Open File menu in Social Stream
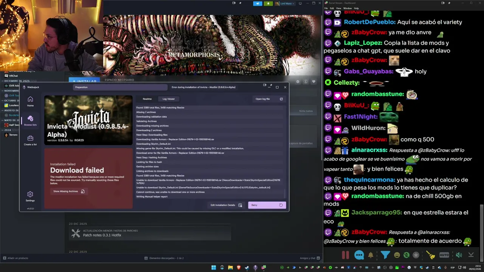The image size is (484, 272). pyautogui.click(x=326, y=8)
